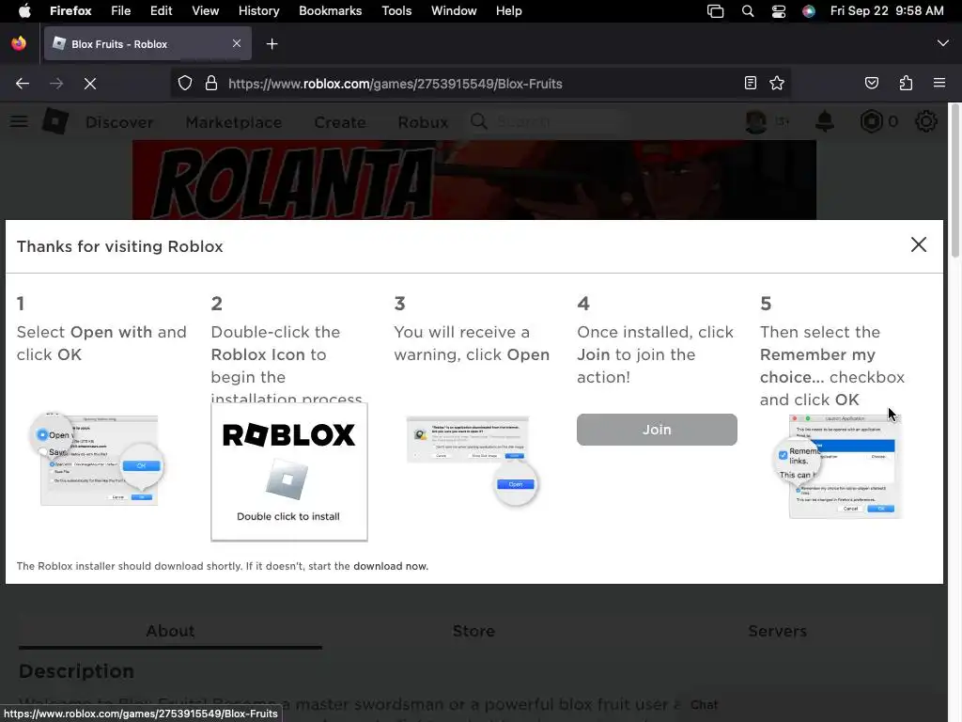Image resolution: width=962 pixels, height=722 pixels.
Task: Click the Firefox logo pinned icon
Action: [19, 43]
